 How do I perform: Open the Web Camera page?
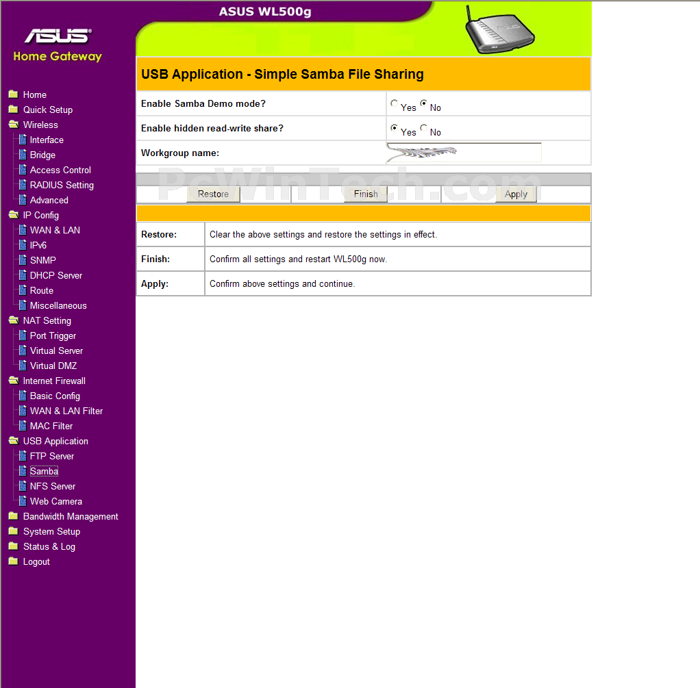pos(55,502)
